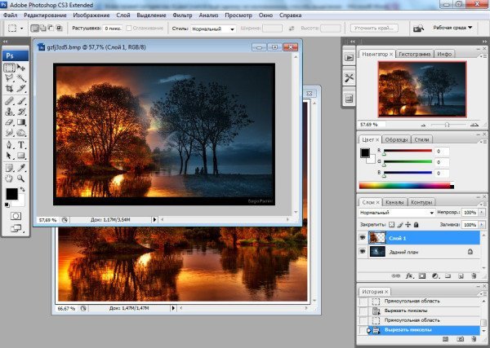This screenshot has width=490, height=348.
Task: Add a layer mask in Layers panel
Action: pos(422,276)
